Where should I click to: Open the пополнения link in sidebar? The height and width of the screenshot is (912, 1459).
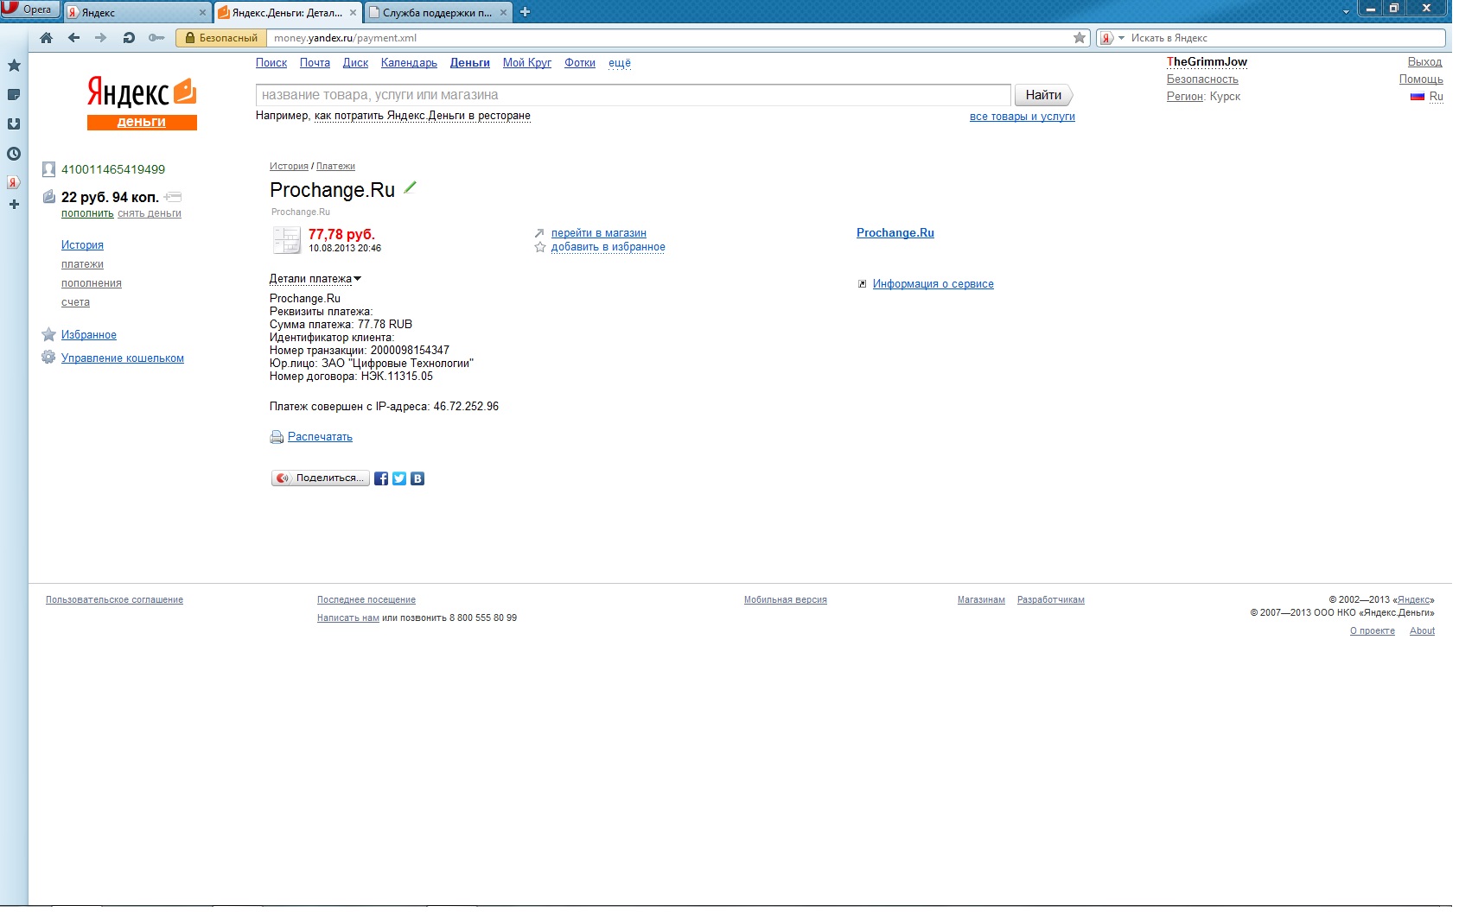tap(92, 283)
